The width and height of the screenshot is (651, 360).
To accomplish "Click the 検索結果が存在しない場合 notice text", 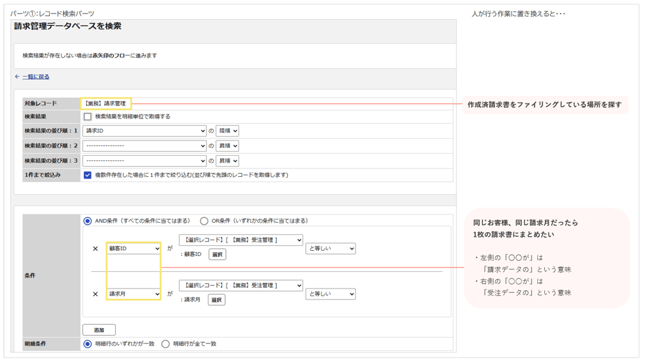I will coord(90,56).
